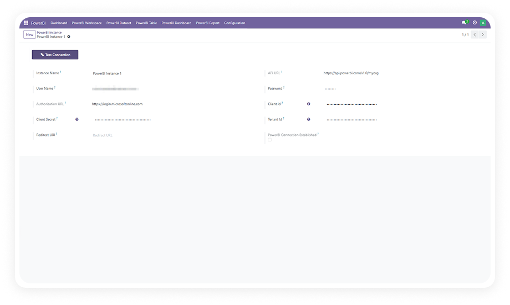Show Client Secret help icon

coord(76,119)
